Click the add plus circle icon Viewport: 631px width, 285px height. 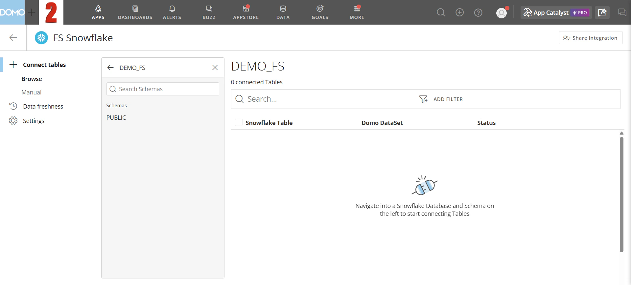(459, 12)
